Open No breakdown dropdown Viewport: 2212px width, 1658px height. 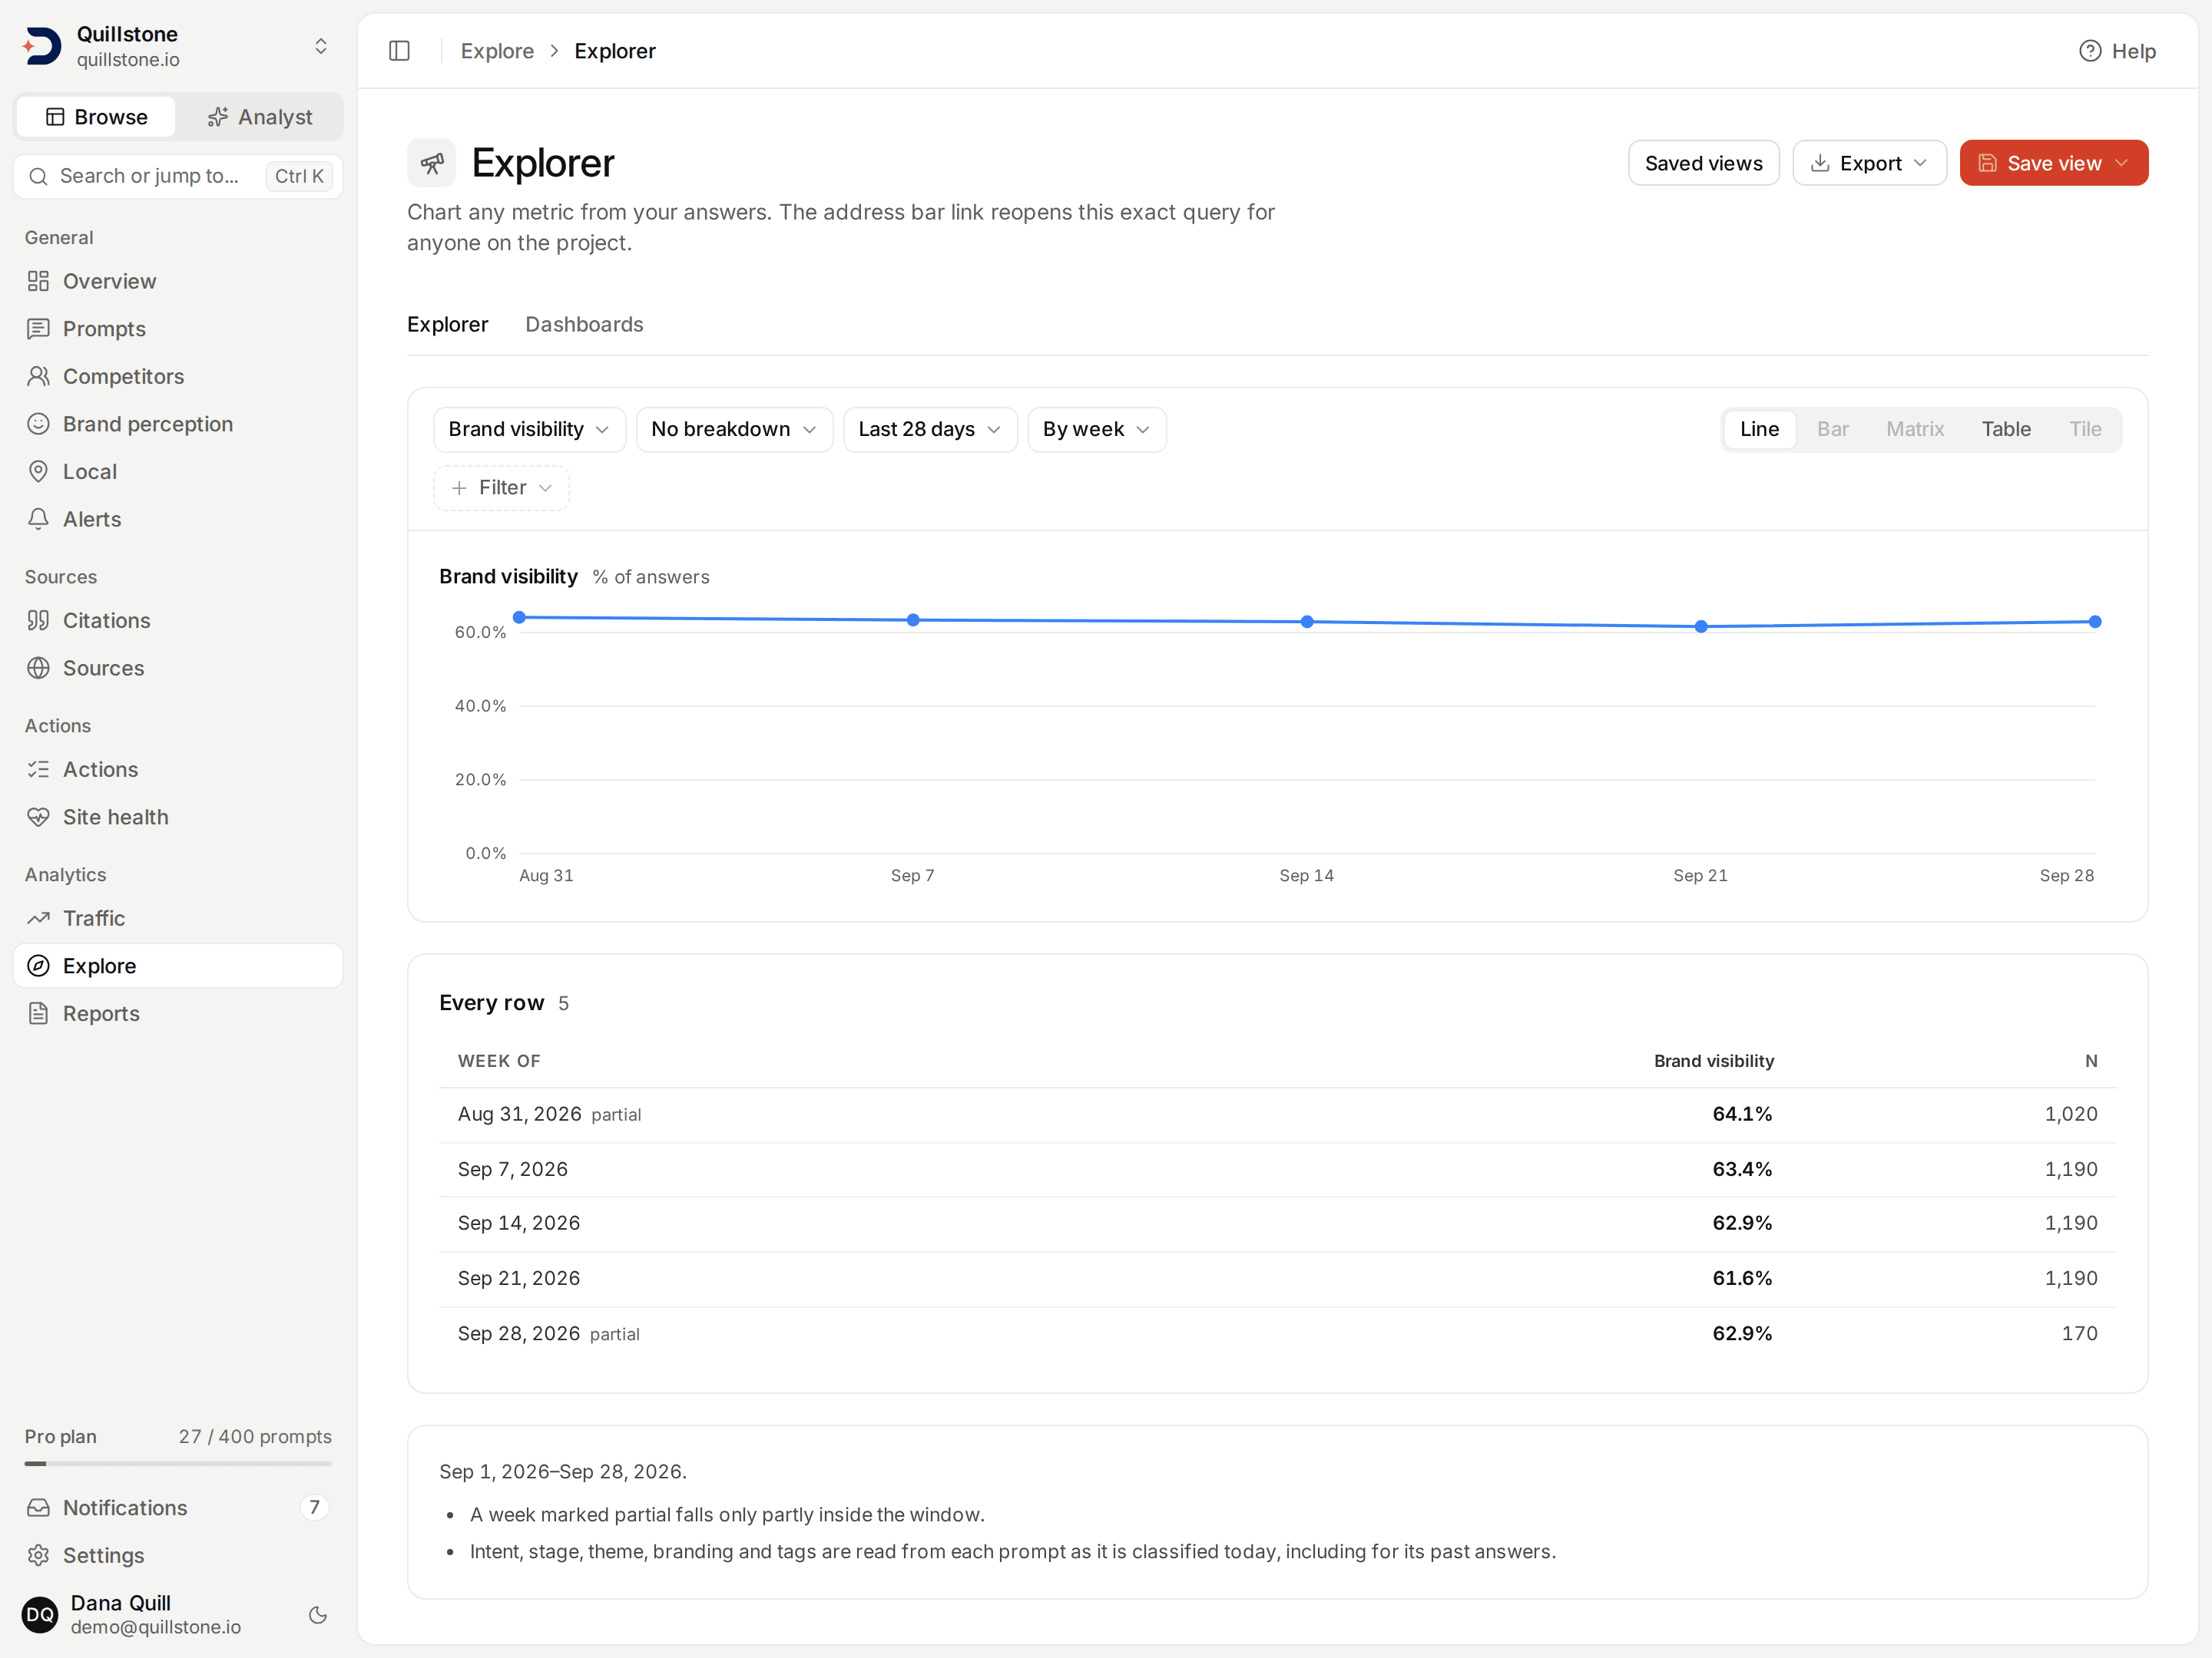pos(734,430)
